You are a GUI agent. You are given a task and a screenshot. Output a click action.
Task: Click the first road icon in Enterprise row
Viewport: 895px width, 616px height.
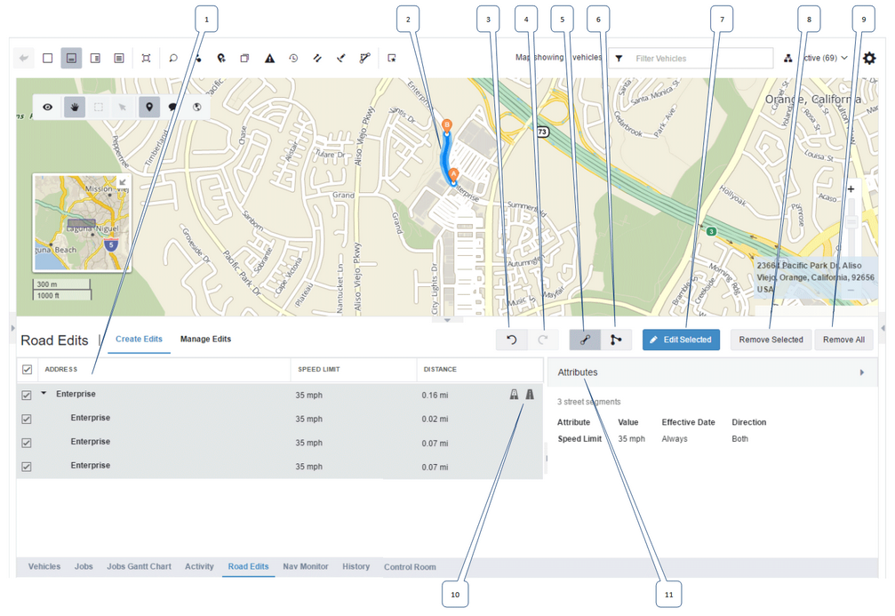click(x=514, y=395)
